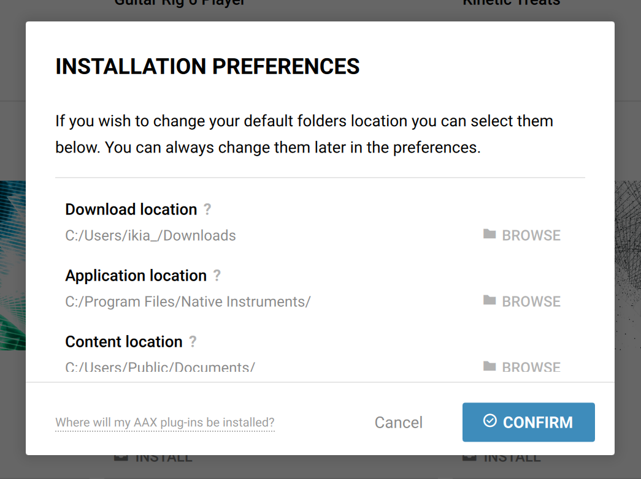Browse for a new Content location
The height and width of the screenshot is (479, 641).
click(x=522, y=366)
